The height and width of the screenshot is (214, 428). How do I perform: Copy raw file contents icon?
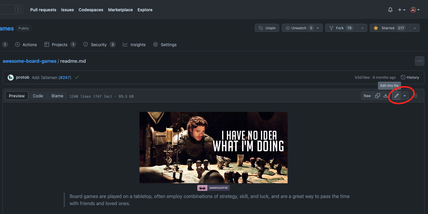[377, 96]
